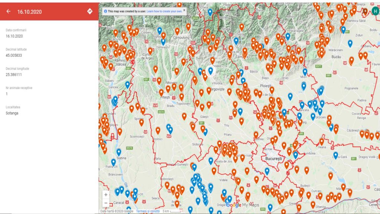Click the decimal latitude value 45.005833
This screenshot has height=214, width=380.
point(14,55)
